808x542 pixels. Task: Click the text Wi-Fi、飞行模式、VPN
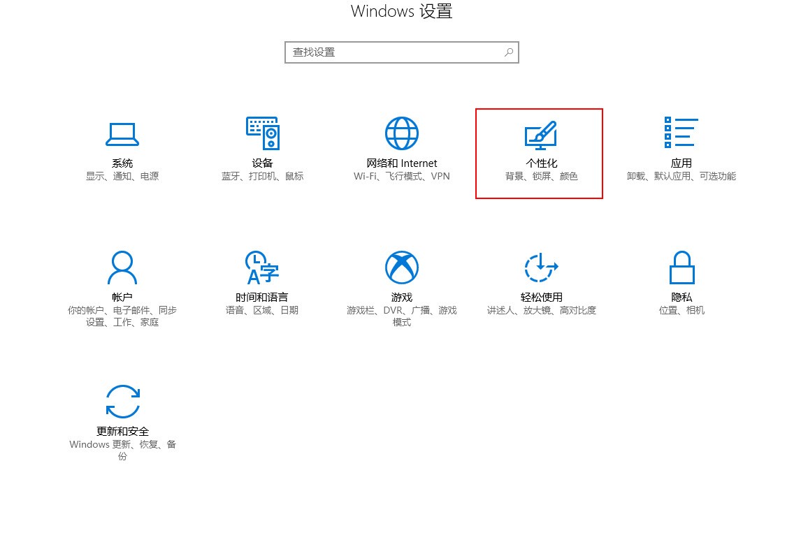[402, 176]
